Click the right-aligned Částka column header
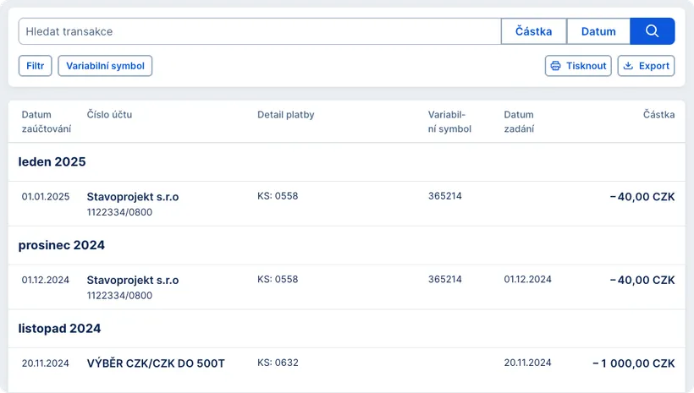 658,115
